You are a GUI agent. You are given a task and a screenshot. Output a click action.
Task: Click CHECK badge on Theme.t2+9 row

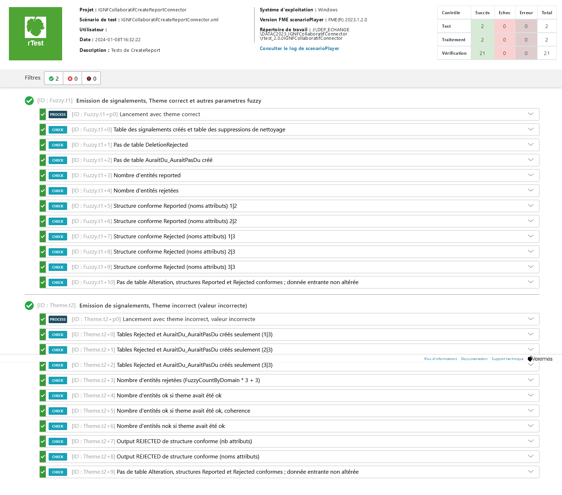pos(58,472)
